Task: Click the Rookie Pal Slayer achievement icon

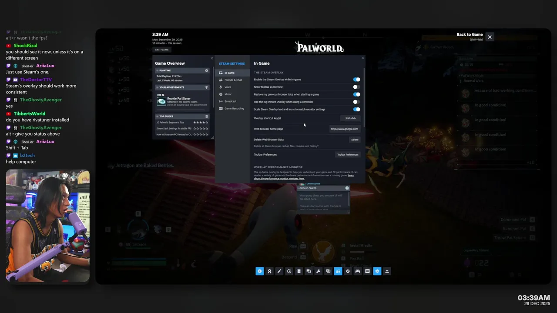Action: coord(161,101)
